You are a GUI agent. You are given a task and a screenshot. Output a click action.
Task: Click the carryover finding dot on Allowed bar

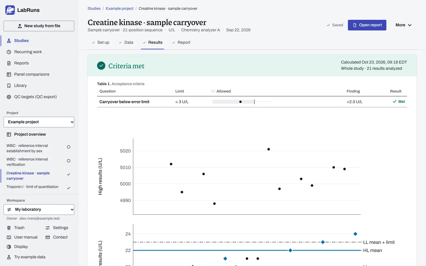[241, 102]
